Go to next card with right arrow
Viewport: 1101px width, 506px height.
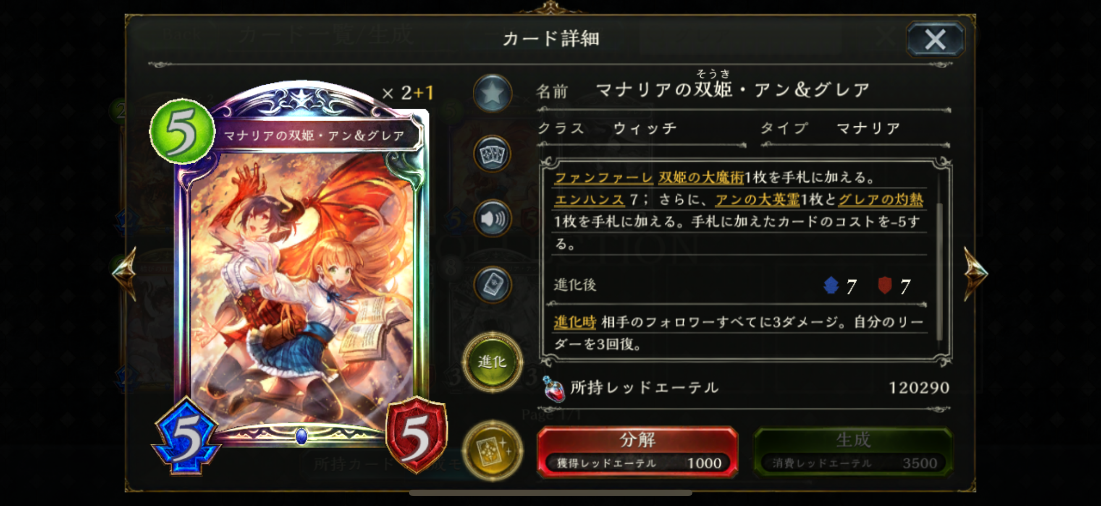click(975, 273)
